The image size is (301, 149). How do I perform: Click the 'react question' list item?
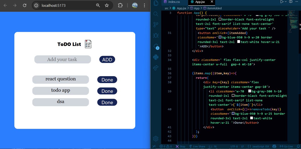click(x=60, y=79)
